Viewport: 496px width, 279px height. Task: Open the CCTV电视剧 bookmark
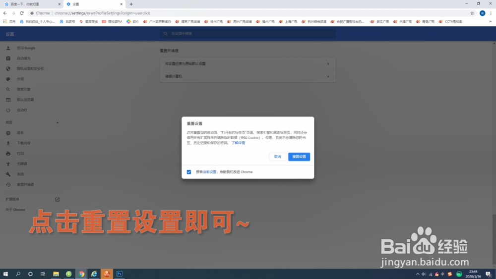(x=450, y=22)
